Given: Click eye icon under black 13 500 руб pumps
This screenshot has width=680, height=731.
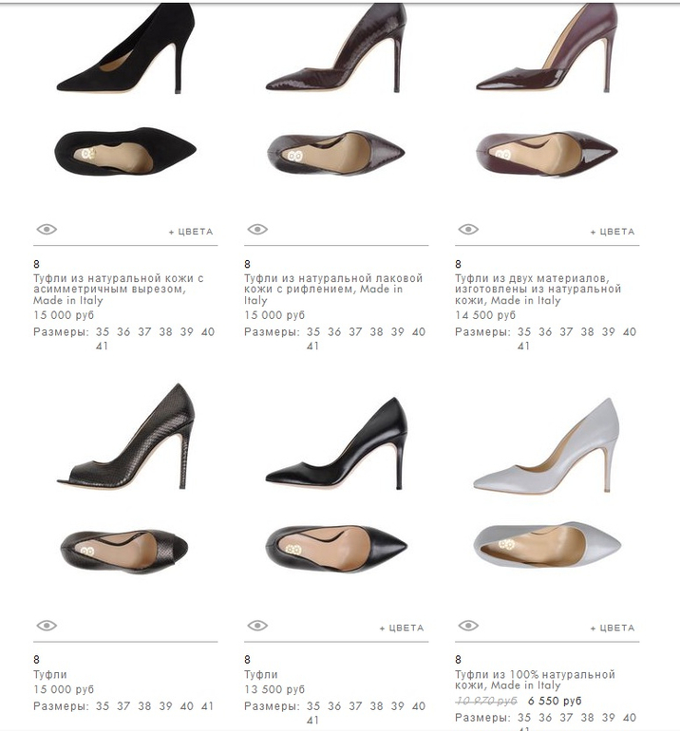Looking at the screenshot, I should 257,626.
